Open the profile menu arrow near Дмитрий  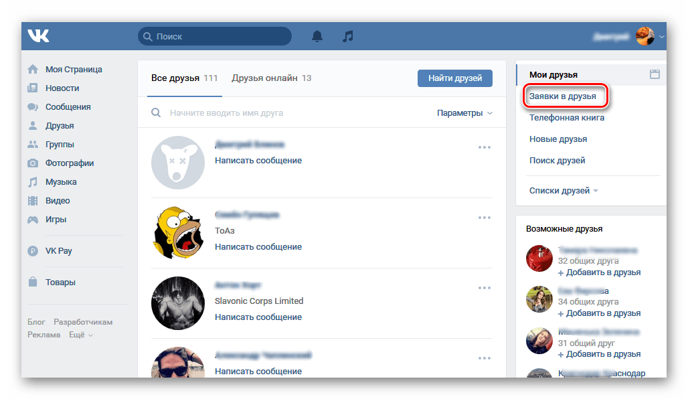[661, 37]
